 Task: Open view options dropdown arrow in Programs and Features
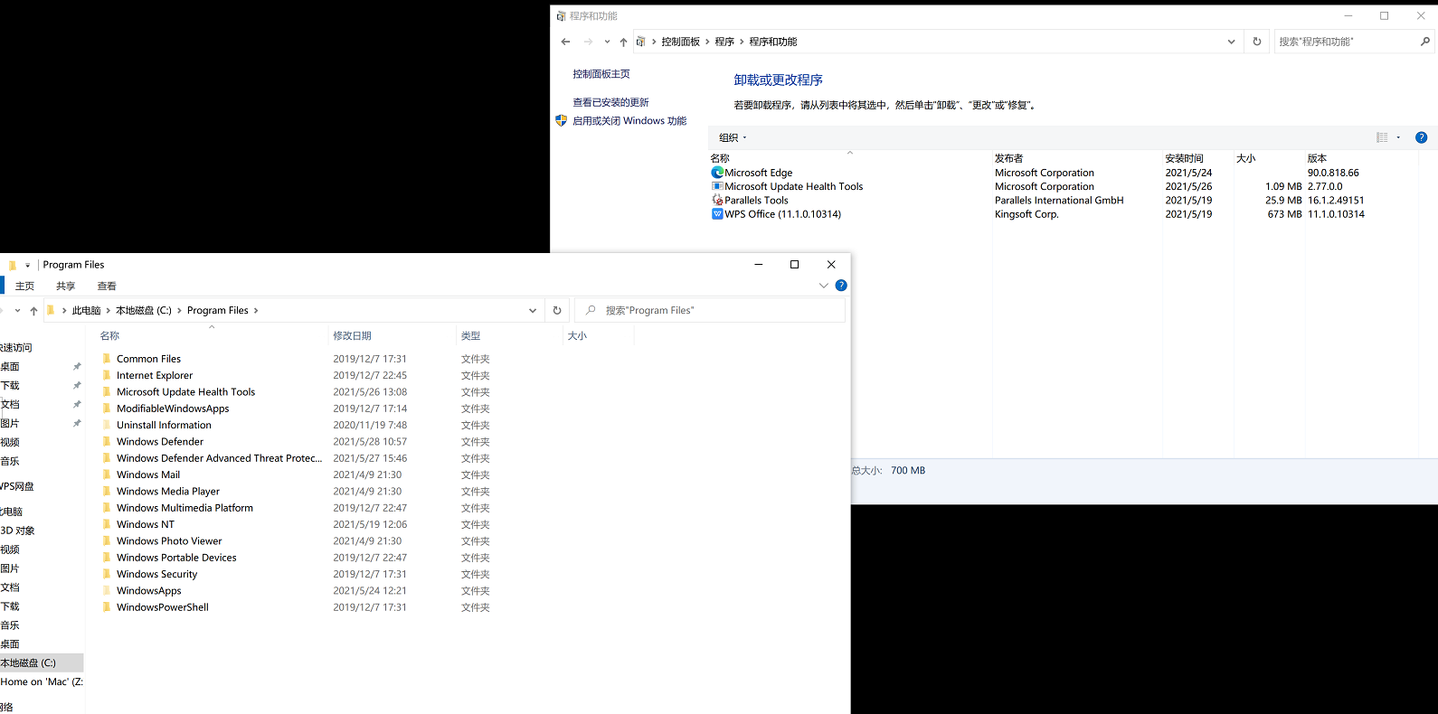click(x=1398, y=137)
